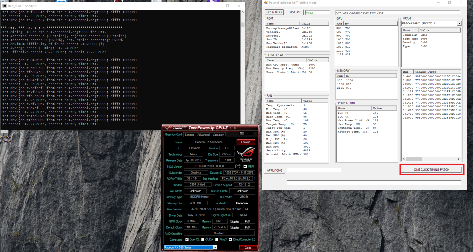
Task: Select the TDP (W) row in POWERTUNE
Action: tap(367, 113)
